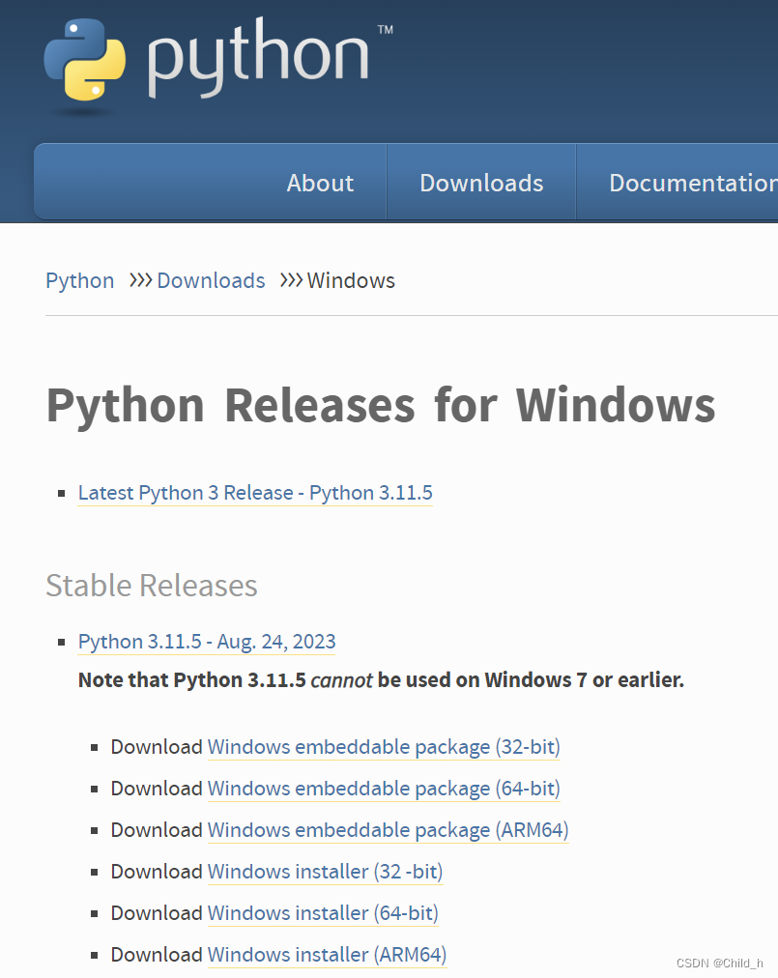Download Windows installer (32-bit)
The width and height of the screenshot is (778, 978).
(x=325, y=872)
